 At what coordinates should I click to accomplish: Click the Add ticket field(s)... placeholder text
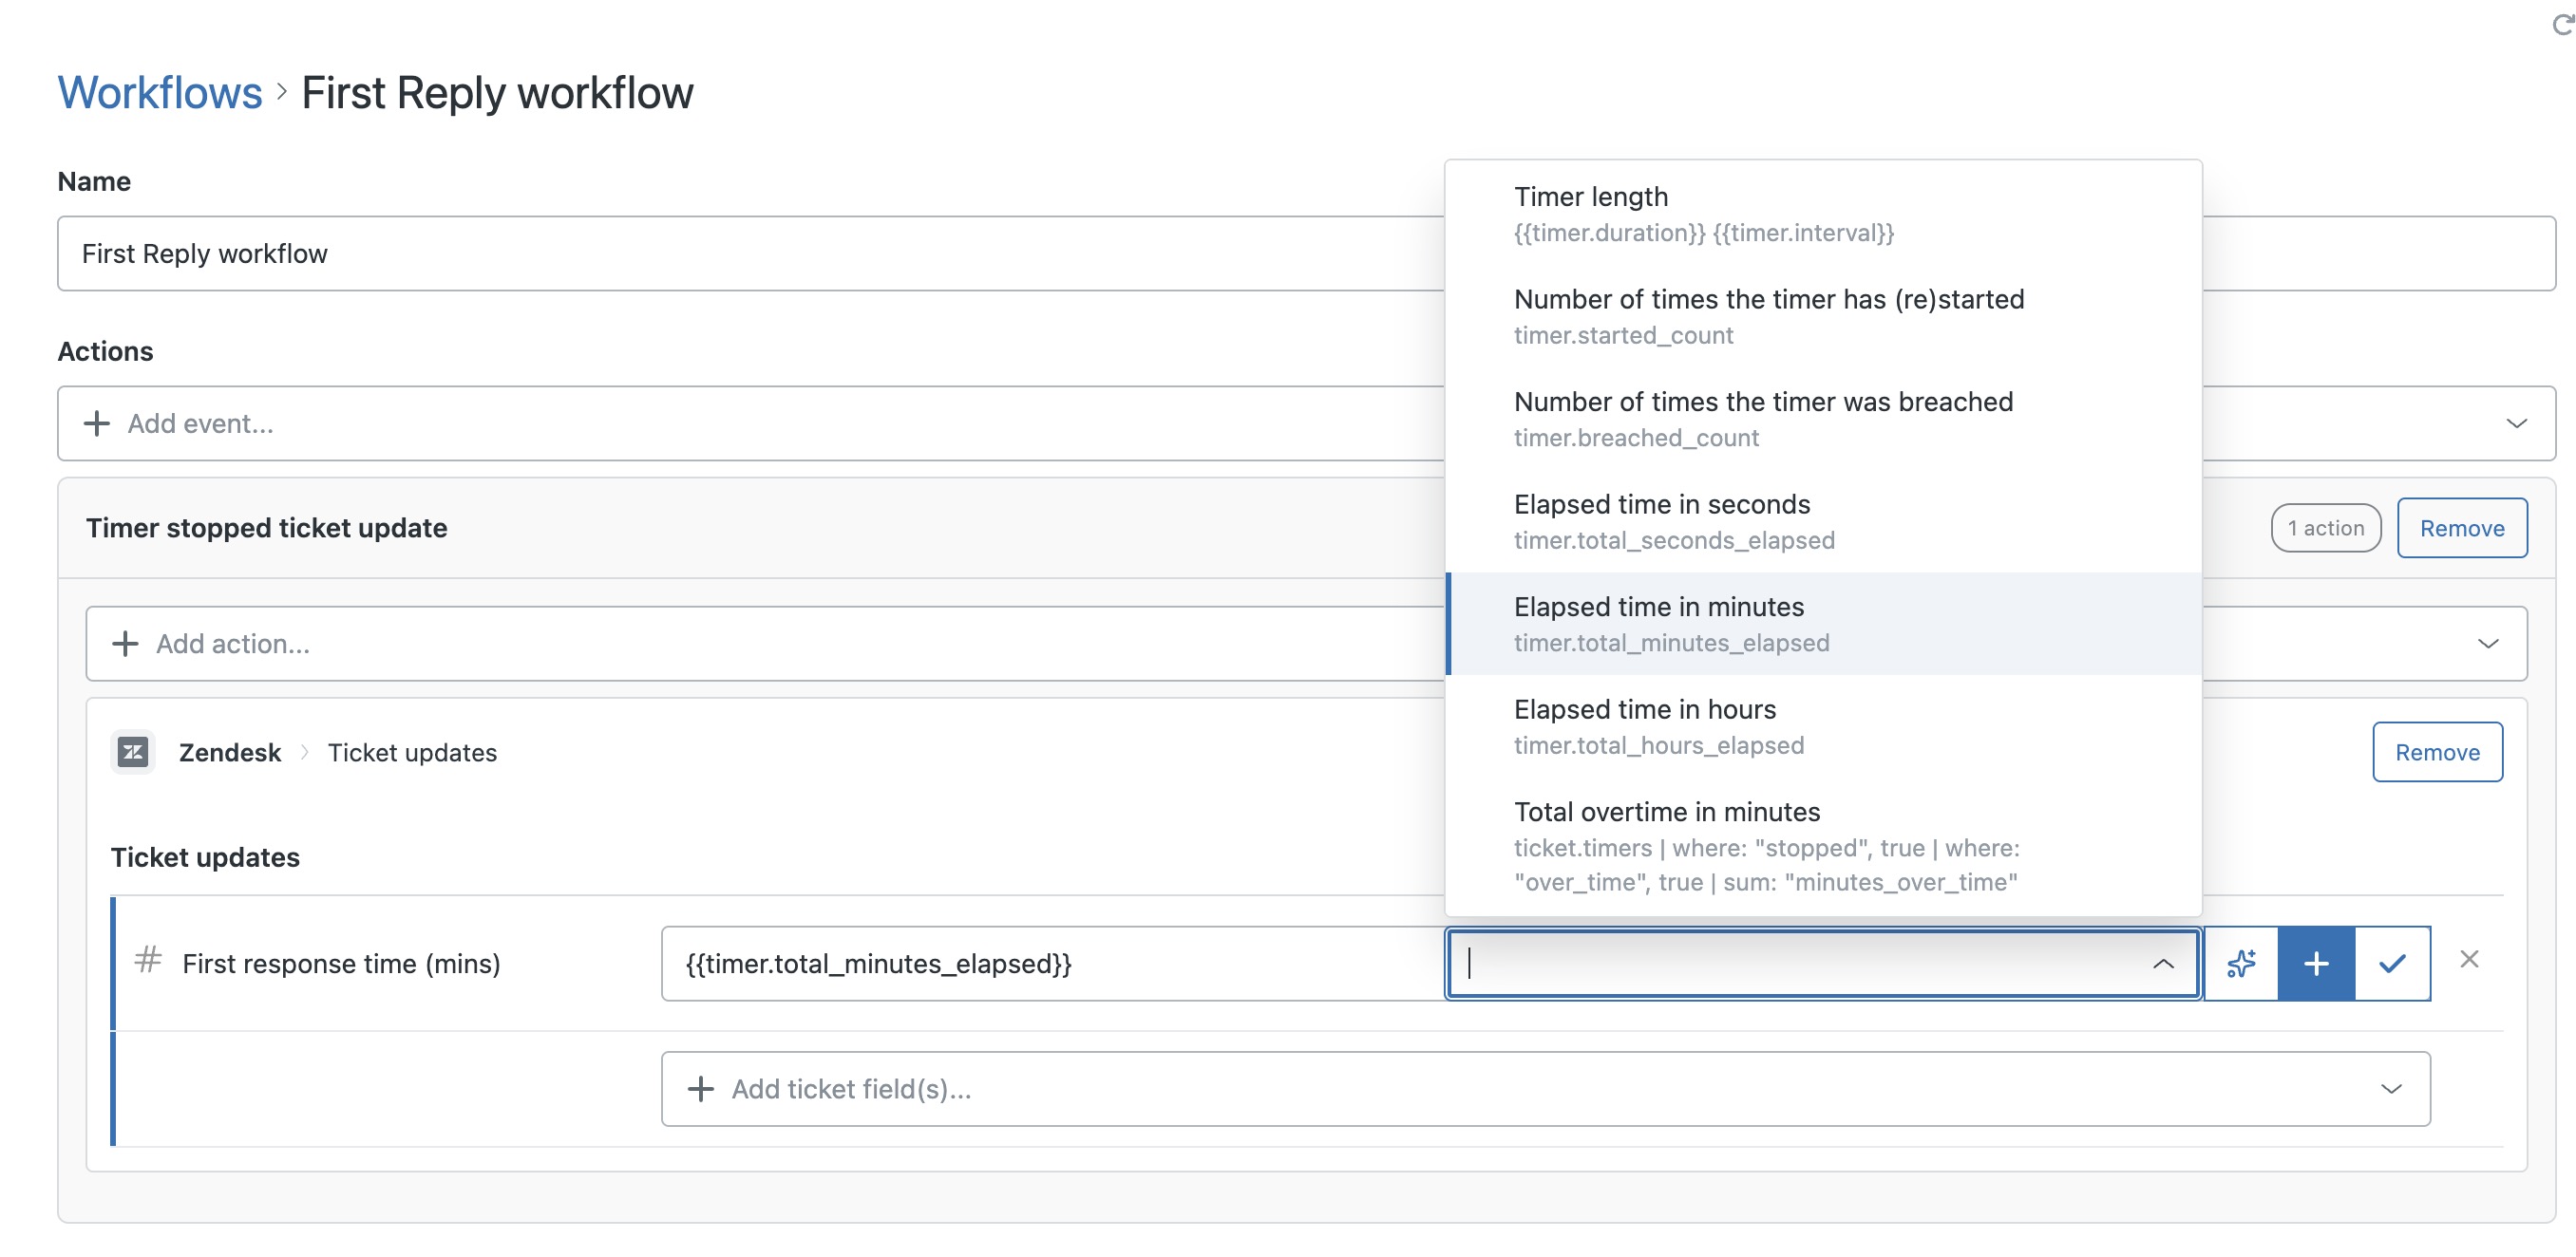851,1088
